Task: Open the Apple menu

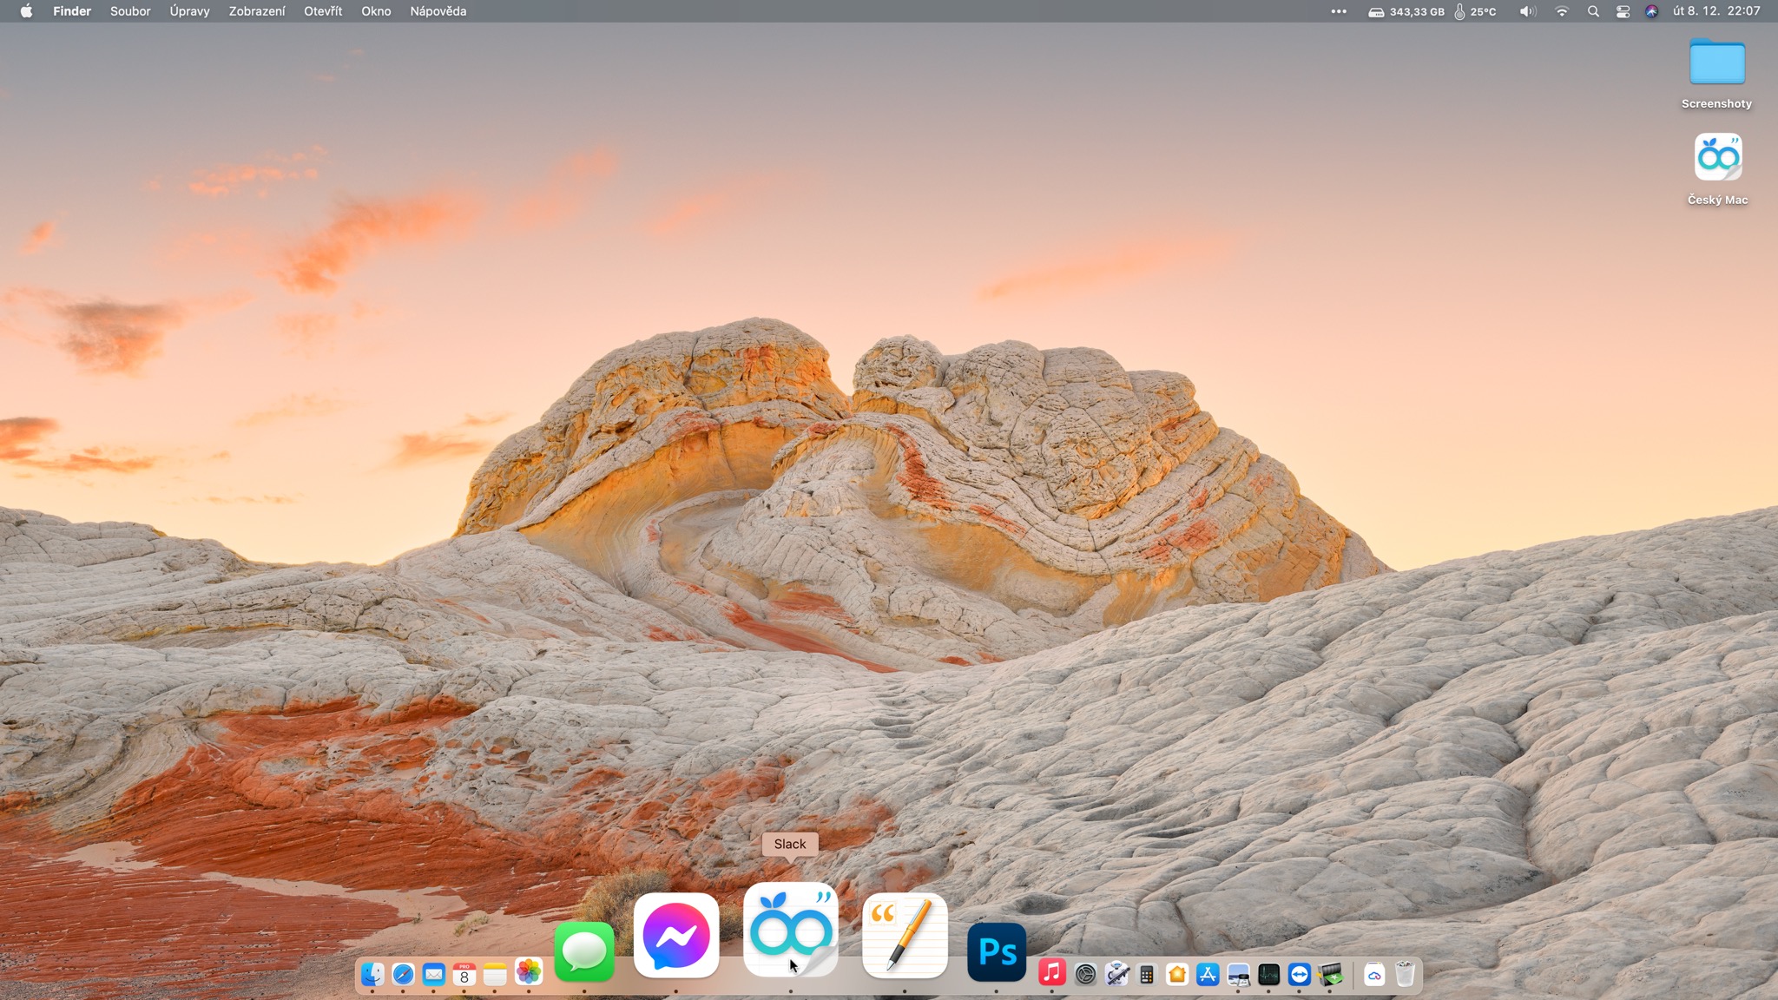Action: click(x=26, y=11)
